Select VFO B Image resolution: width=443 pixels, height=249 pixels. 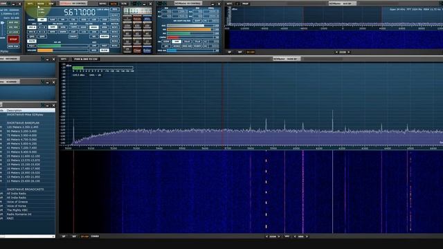(32, 32)
